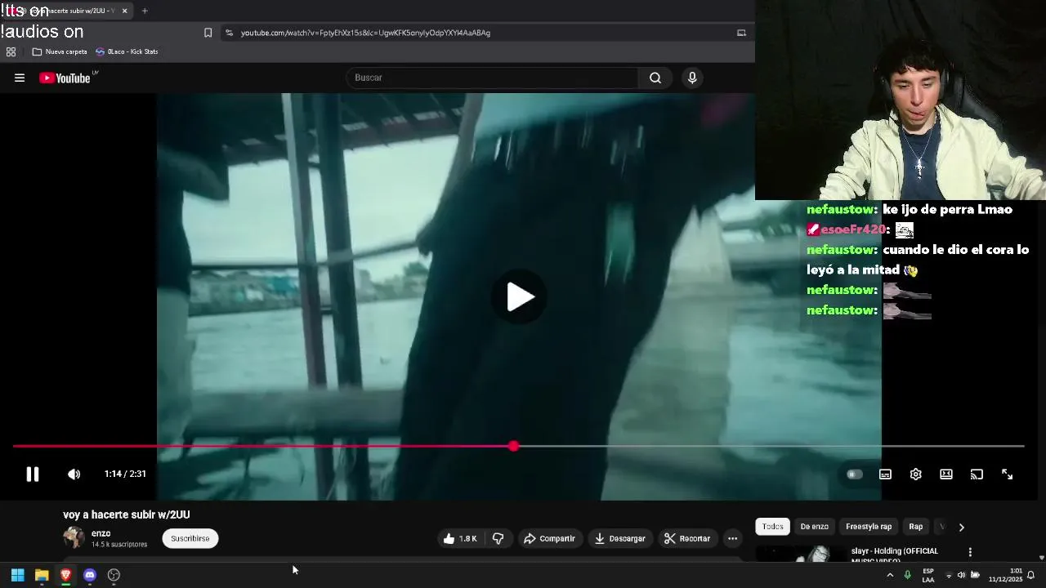Click the red progress bar scrubber
Image resolution: width=1046 pixels, height=588 pixels.
[x=513, y=446]
